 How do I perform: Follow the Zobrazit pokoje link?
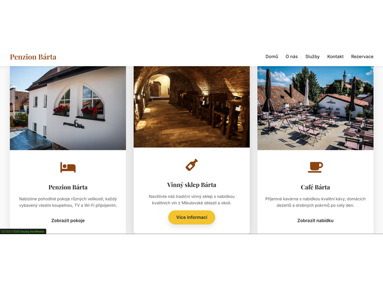coord(68,221)
